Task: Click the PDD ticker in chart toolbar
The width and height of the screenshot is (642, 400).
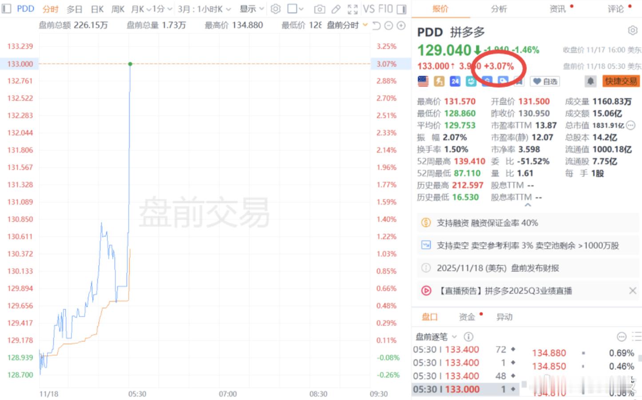Action: (x=25, y=9)
